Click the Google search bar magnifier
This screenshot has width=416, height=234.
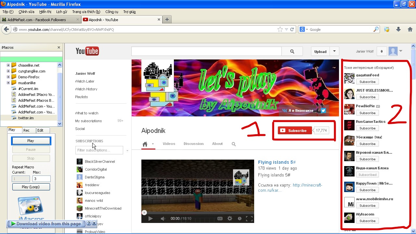tap(376, 29)
